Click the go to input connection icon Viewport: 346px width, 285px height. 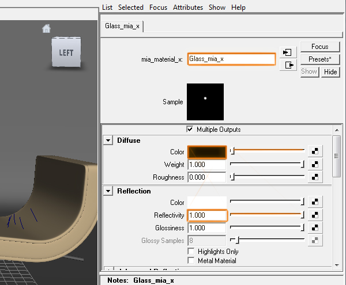coord(287,52)
